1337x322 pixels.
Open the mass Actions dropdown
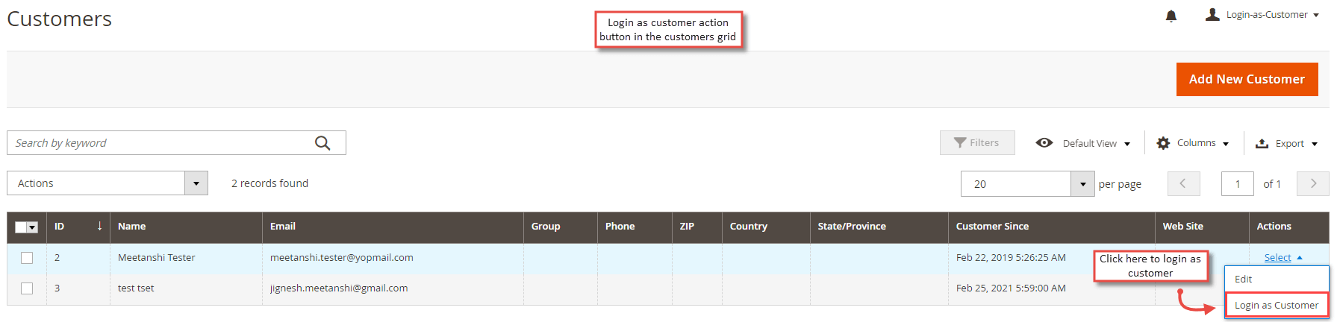[107, 183]
